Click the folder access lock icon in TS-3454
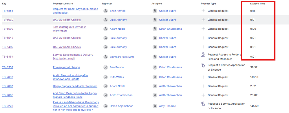This screenshot has height=113, width=289. coord(203,55)
